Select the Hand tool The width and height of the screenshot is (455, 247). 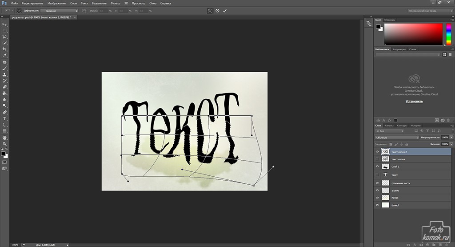click(x=5, y=138)
